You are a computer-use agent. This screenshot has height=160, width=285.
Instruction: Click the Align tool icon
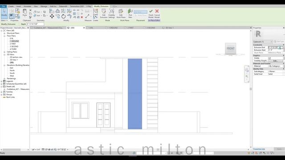pyautogui.click(x=52, y=11)
